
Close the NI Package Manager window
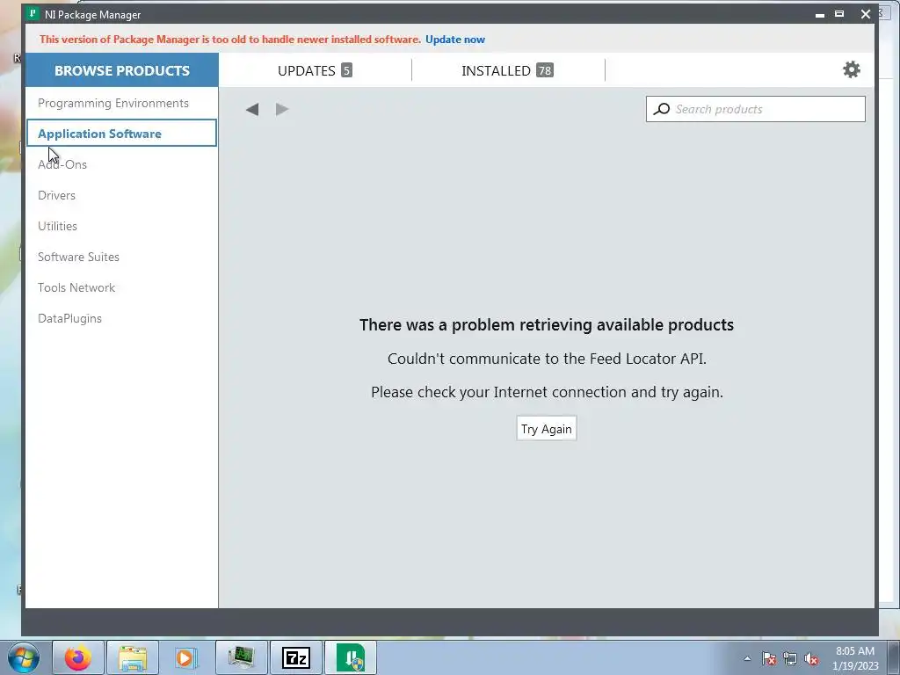pos(866,14)
